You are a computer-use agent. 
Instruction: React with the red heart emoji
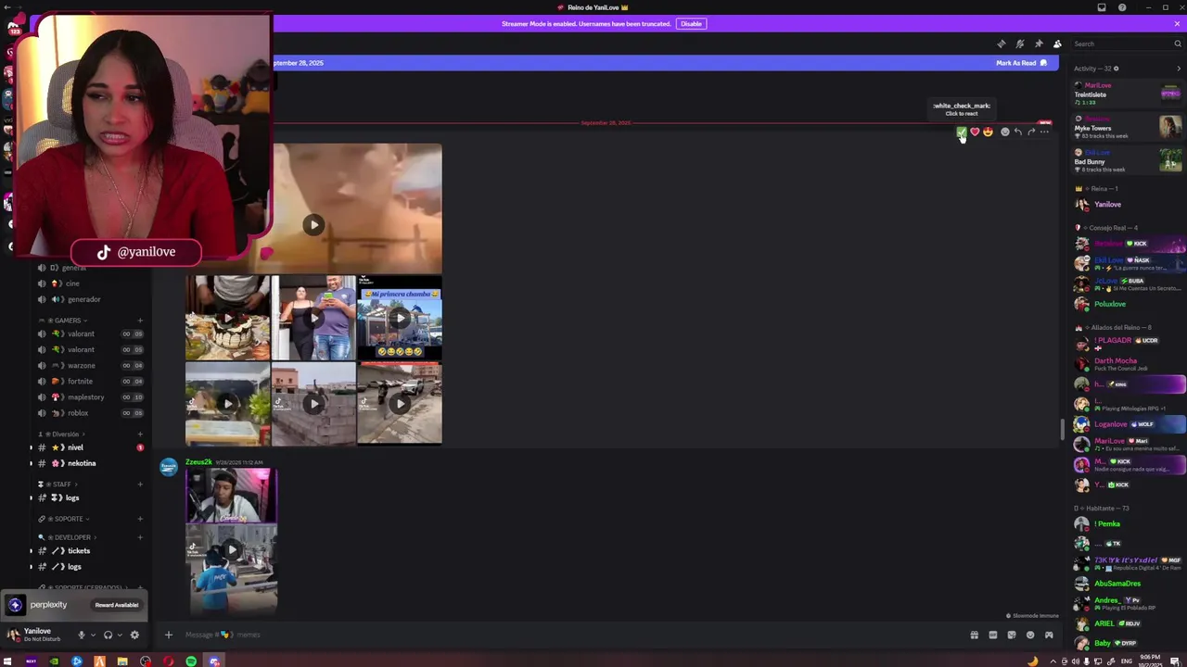[x=975, y=132]
